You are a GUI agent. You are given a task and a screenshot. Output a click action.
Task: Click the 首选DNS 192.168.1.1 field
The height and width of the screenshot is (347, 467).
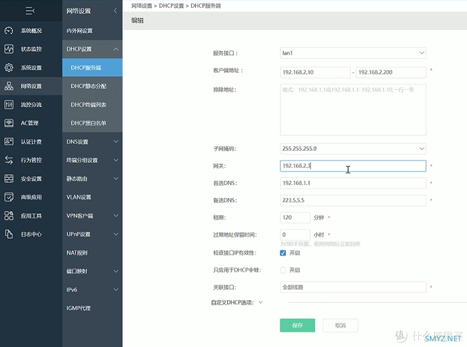click(353, 183)
